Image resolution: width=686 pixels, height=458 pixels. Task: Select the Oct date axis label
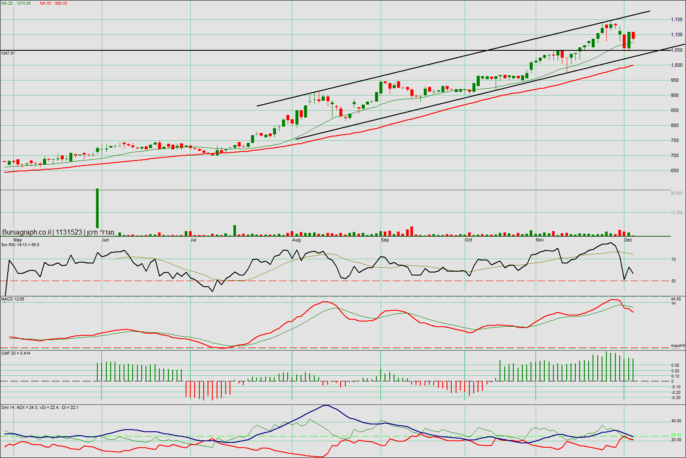click(468, 240)
